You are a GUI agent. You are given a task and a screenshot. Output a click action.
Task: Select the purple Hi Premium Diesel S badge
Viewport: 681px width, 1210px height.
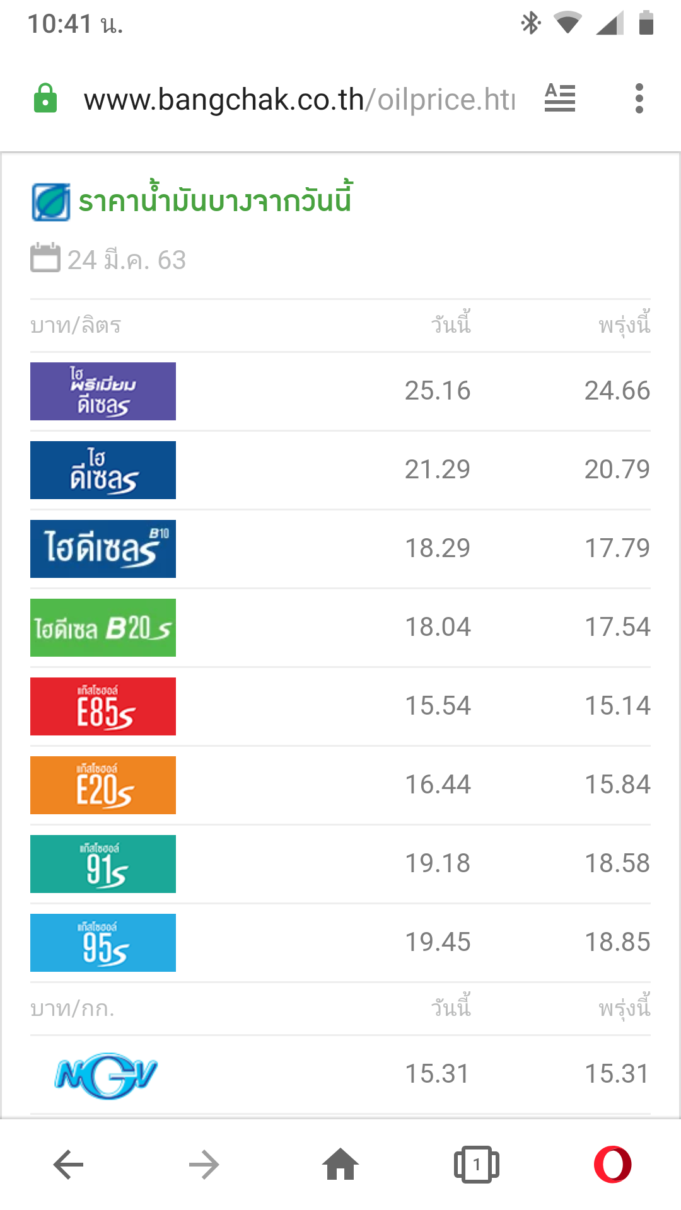(103, 391)
